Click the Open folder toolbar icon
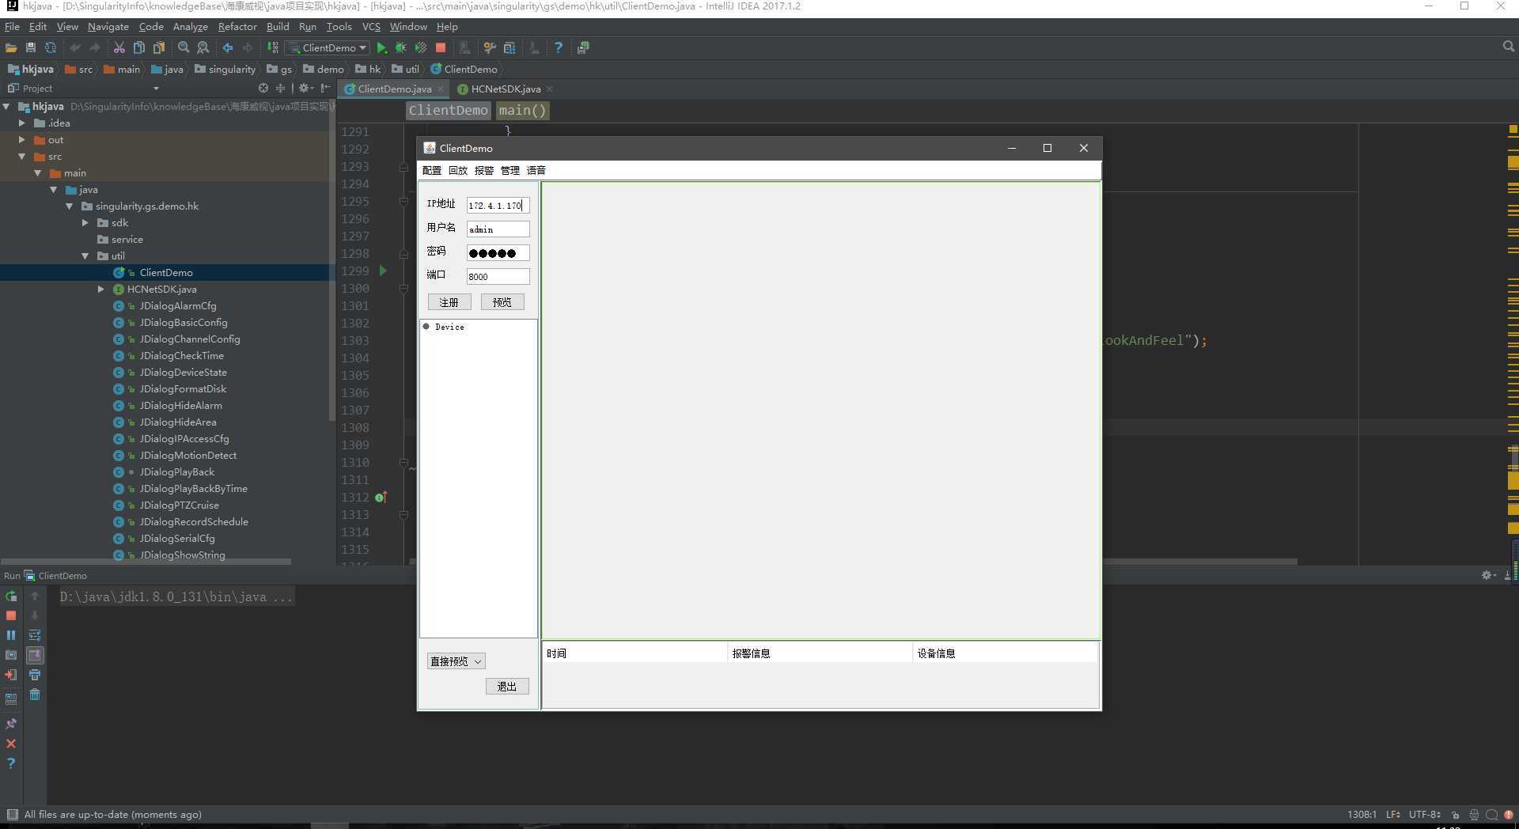1519x829 pixels. point(11,47)
